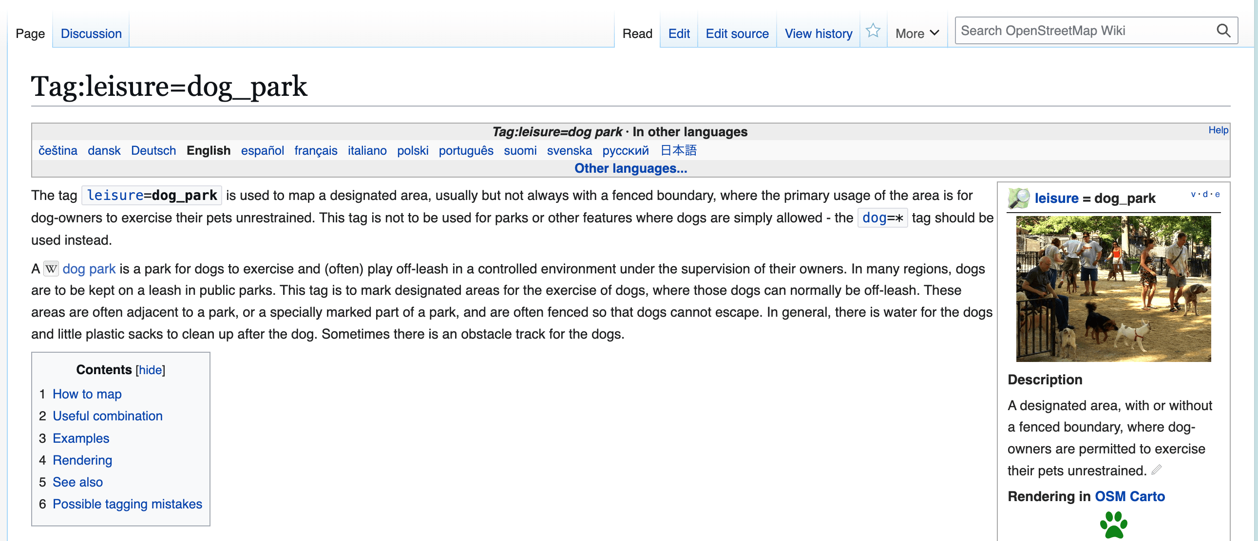
Task: Click the search magnifying glass icon
Action: pos(1223,31)
